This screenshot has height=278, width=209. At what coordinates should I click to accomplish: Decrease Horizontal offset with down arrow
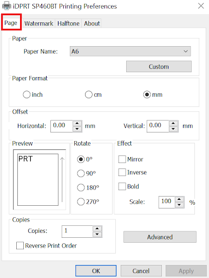[x=77, y=129]
